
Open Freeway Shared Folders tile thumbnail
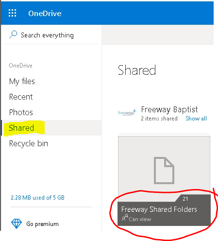click(164, 170)
